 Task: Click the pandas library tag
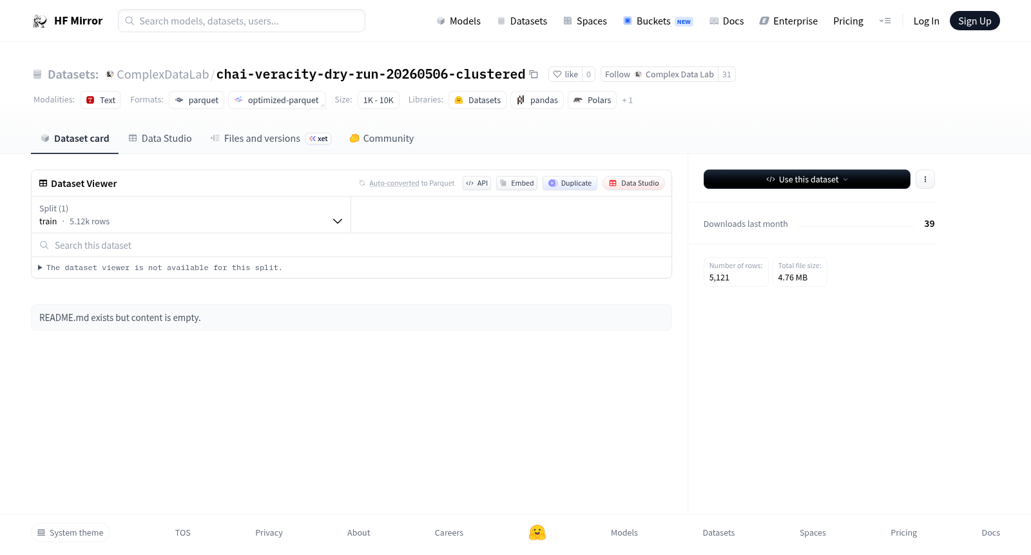click(537, 100)
